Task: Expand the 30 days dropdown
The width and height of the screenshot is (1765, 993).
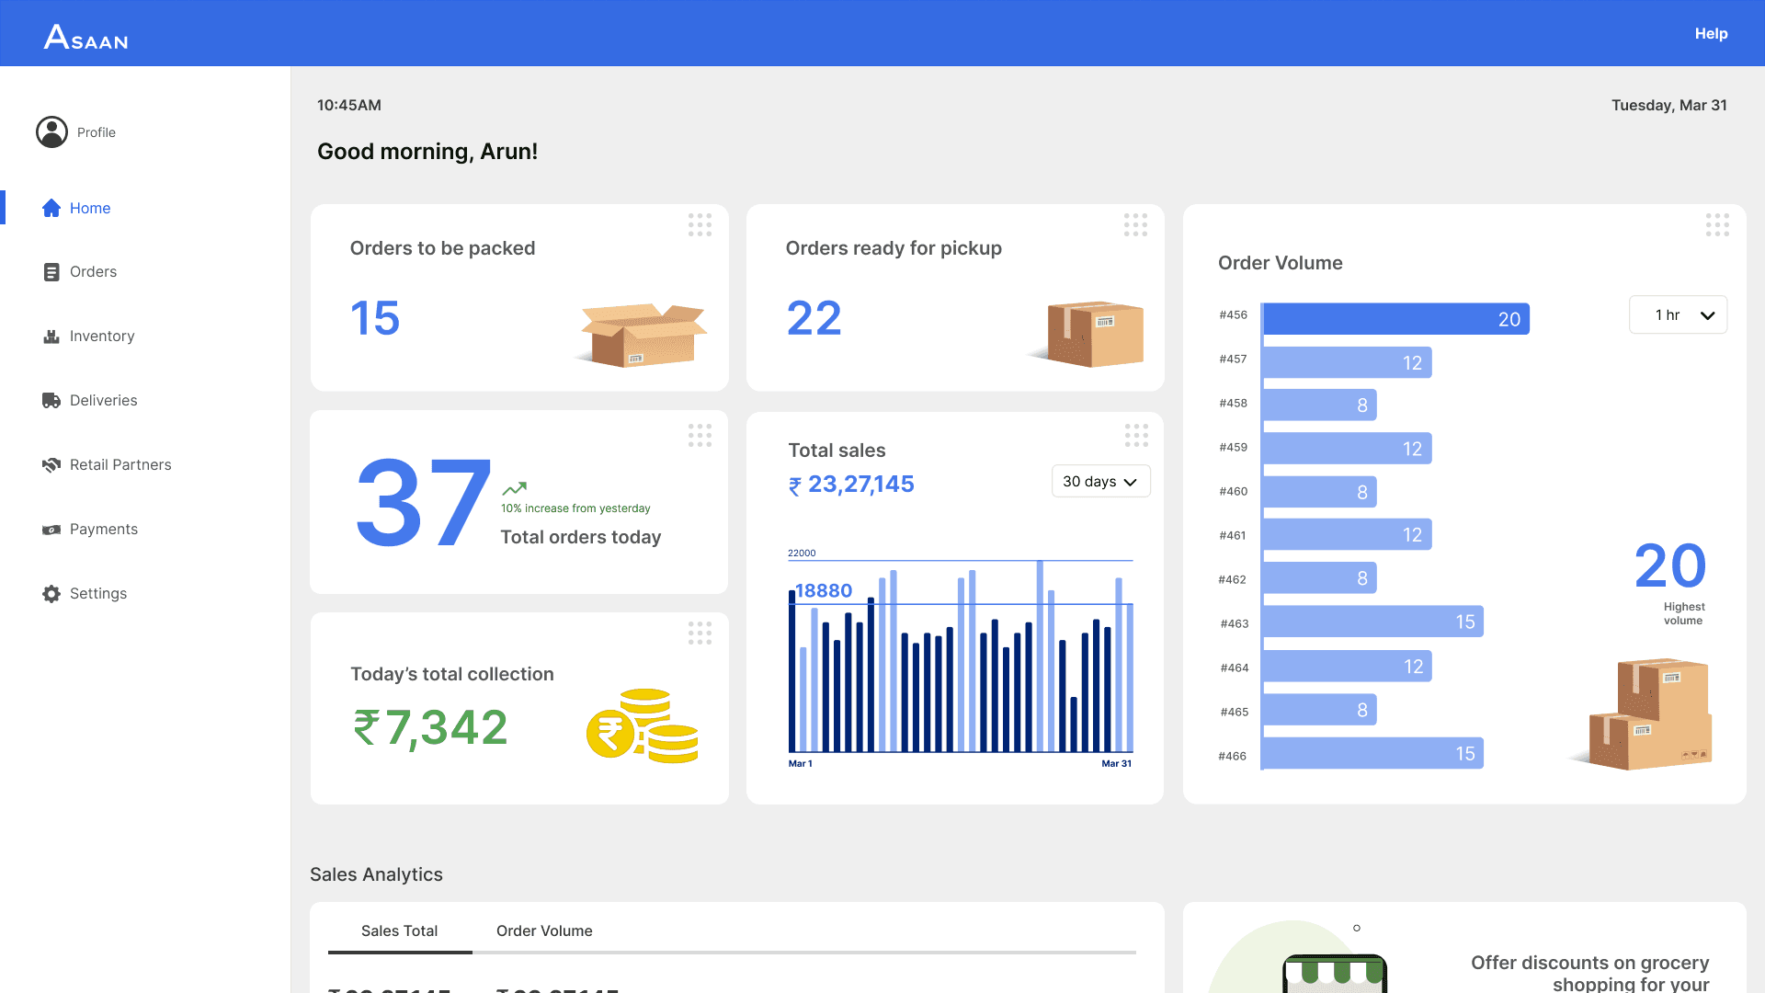Action: (1100, 482)
